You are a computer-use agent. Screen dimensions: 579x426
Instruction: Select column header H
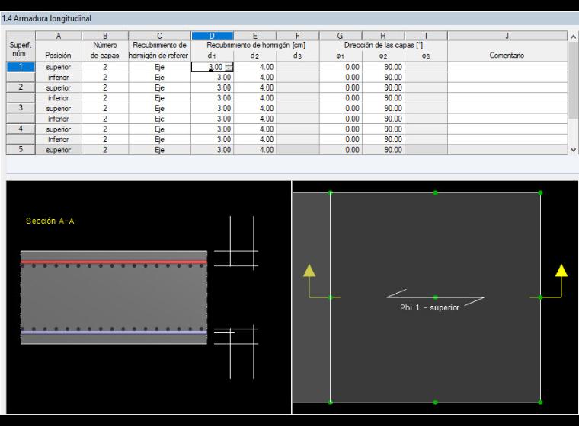click(383, 36)
